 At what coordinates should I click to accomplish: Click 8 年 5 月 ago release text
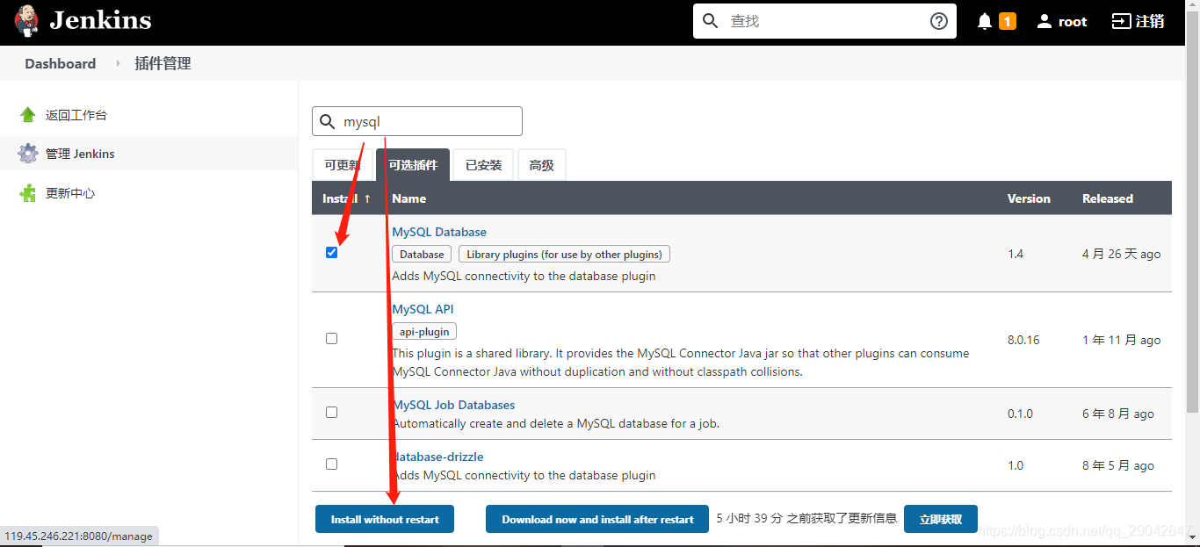(x=1118, y=465)
